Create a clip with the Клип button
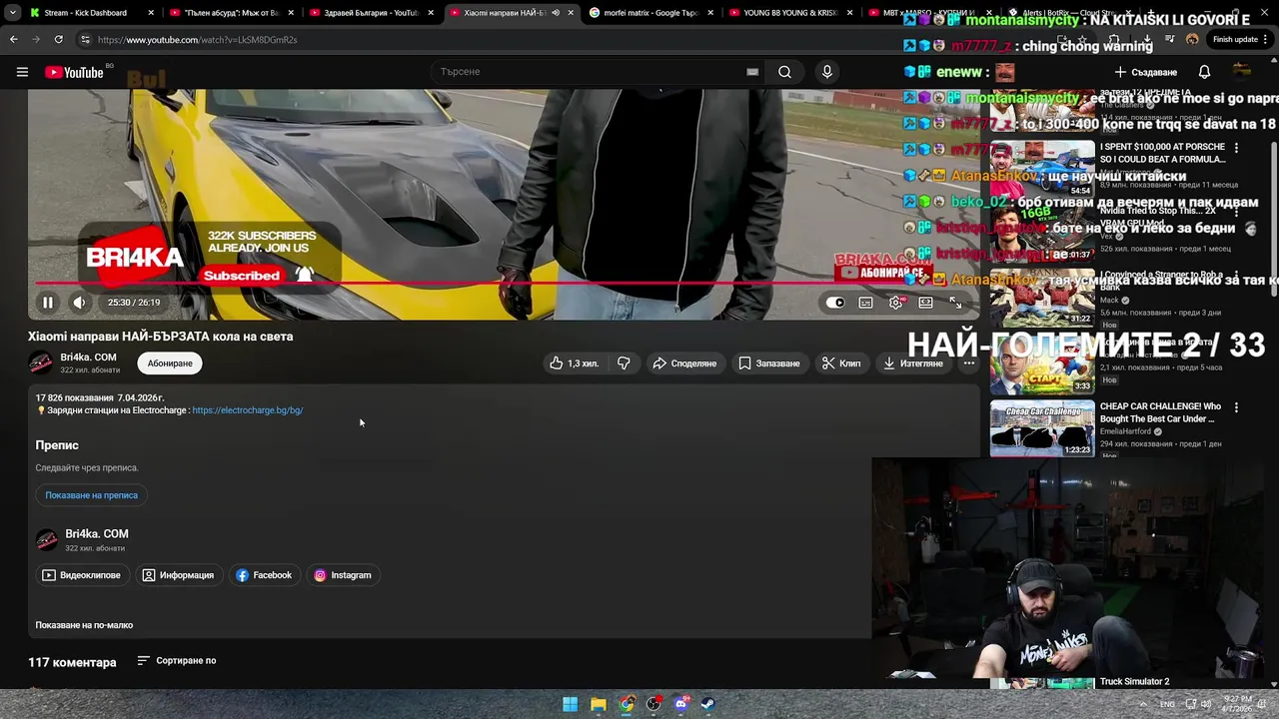Image resolution: width=1279 pixels, height=719 pixels. point(841,363)
